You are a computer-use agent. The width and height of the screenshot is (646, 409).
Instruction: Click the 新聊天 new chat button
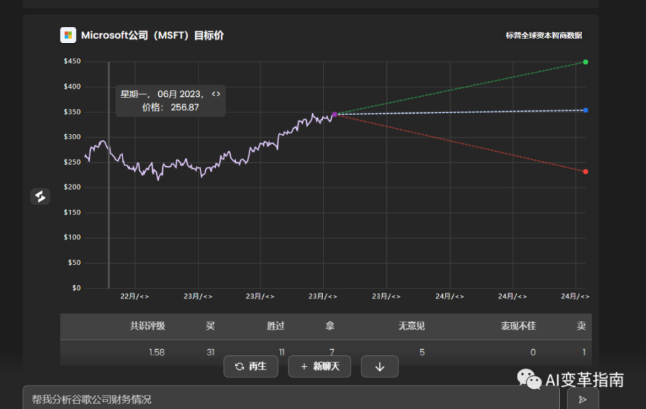tap(320, 366)
